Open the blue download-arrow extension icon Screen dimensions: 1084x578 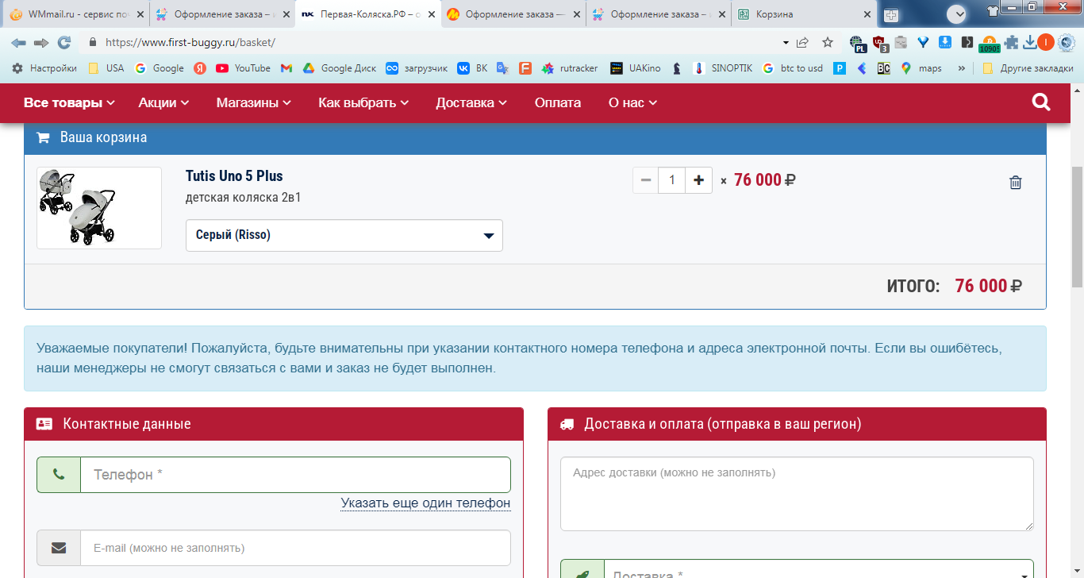point(945,42)
